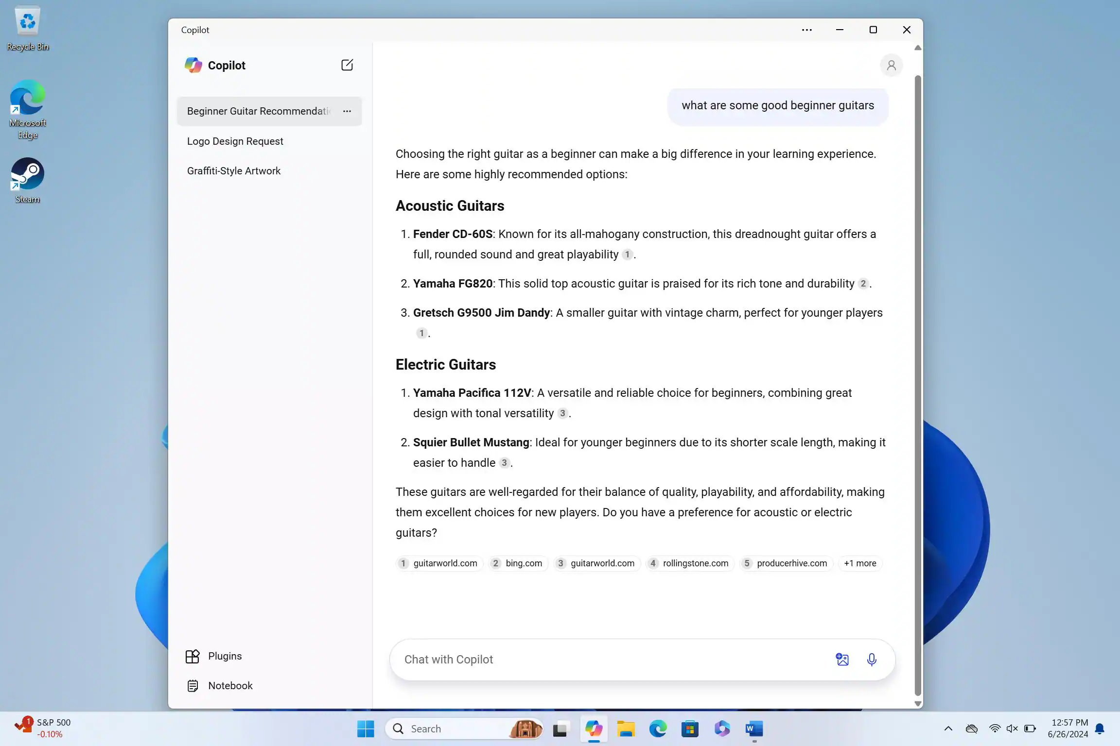Open options for Beginner Guitar Recommendations chat
The image size is (1120, 746).
coord(347,111)
